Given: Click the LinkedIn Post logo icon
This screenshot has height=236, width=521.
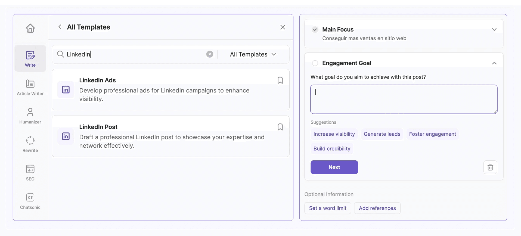Looking at the screenshot, I should 66,136.
